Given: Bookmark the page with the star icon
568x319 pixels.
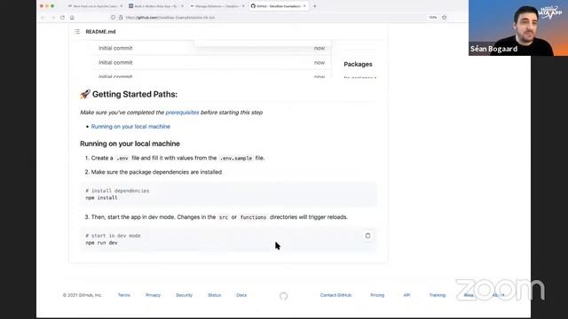Looking at the screenshot, I should pos(444,18).
